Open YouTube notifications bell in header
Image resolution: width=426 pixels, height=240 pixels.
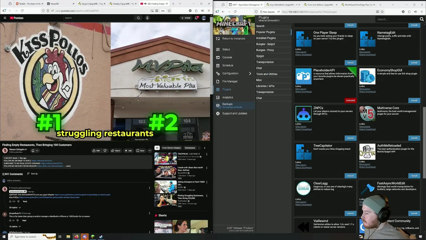[x=196, y=18]
